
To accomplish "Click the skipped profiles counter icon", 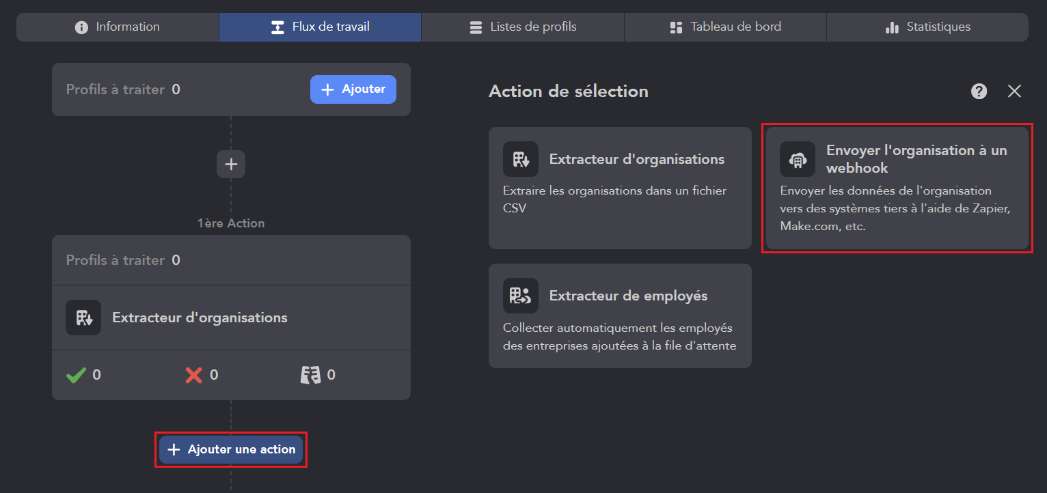I will [x=311, y=375].
